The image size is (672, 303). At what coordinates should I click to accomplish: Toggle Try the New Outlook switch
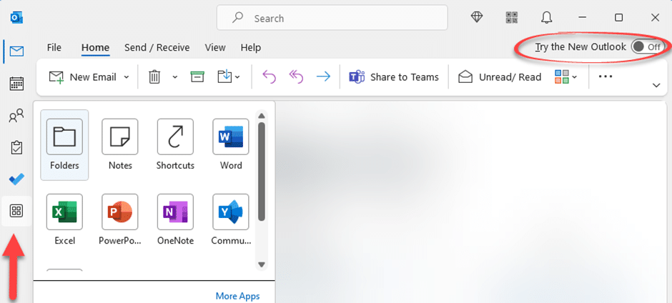(646, 47)
